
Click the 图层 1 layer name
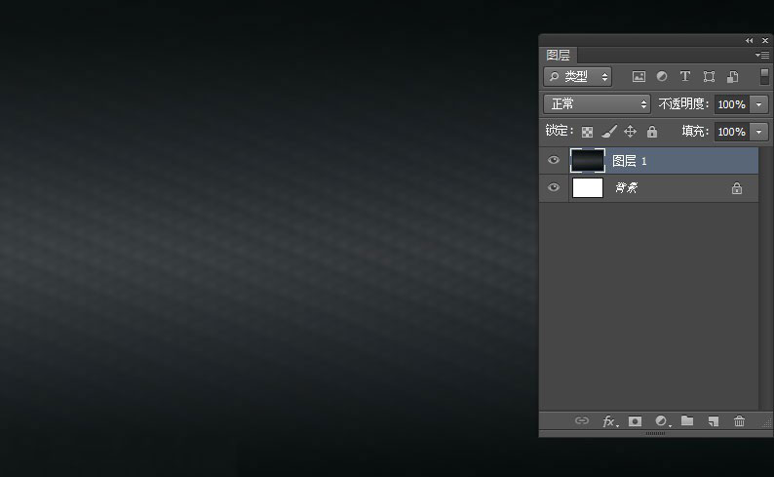point(630,161)
